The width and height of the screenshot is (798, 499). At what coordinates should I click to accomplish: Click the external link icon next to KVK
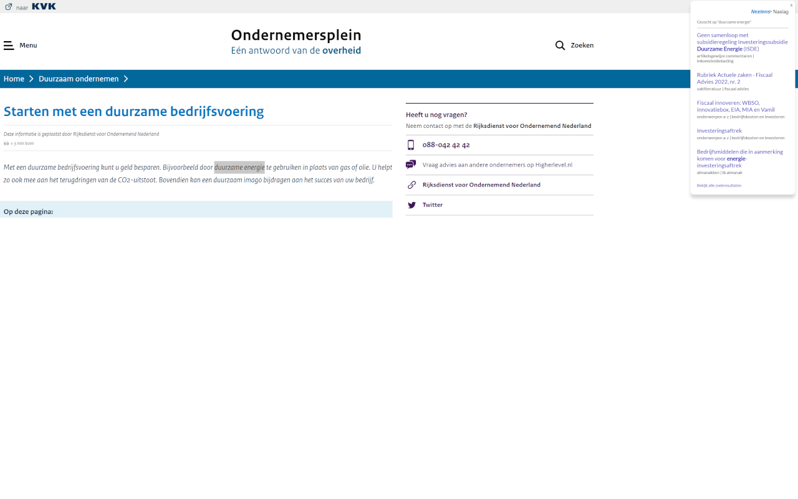tap(9, 6)
